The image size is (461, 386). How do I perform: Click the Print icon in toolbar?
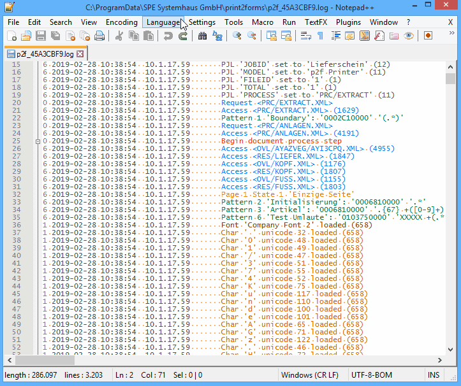click(x=98, y=36)
